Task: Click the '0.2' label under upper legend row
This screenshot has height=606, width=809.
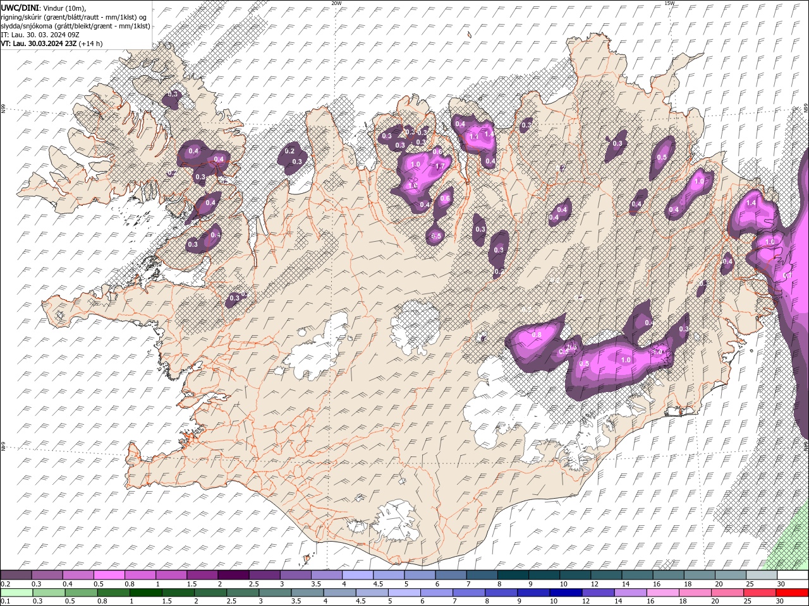Action: pos(5,584)
